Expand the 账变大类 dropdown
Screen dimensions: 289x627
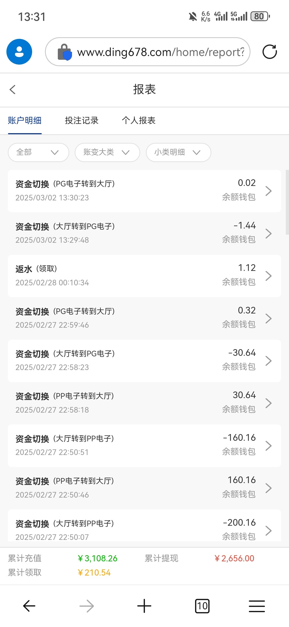107,152
